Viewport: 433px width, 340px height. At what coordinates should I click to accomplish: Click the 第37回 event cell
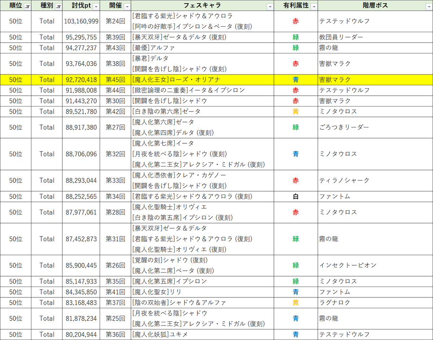click(115, 302)
